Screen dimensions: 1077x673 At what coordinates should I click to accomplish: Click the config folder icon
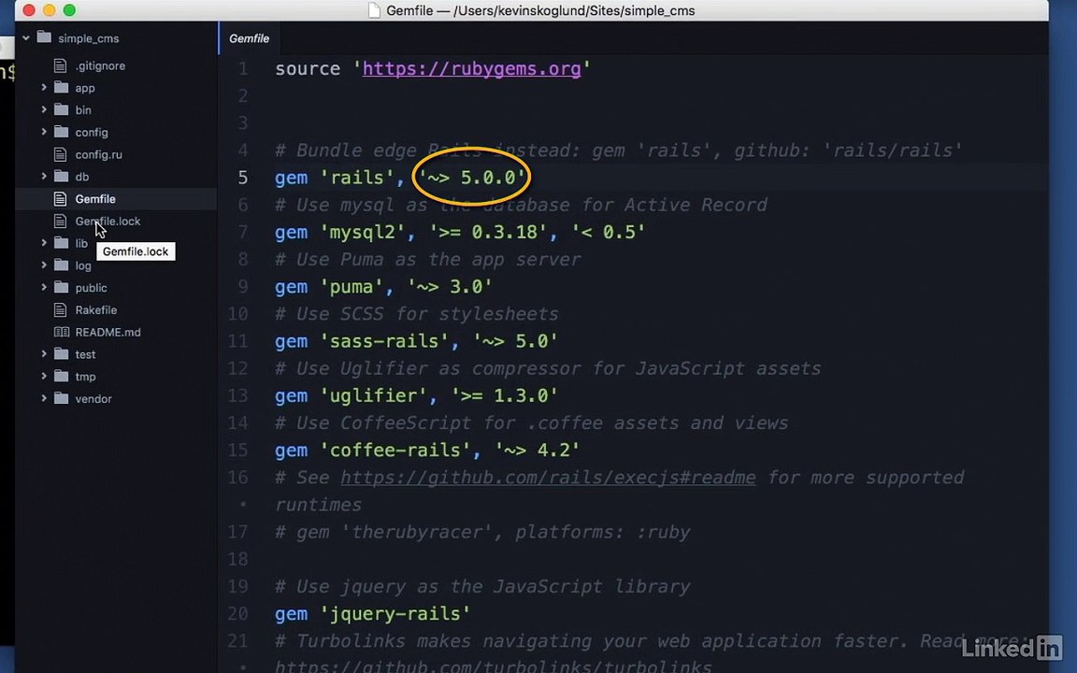pos(61,131)
